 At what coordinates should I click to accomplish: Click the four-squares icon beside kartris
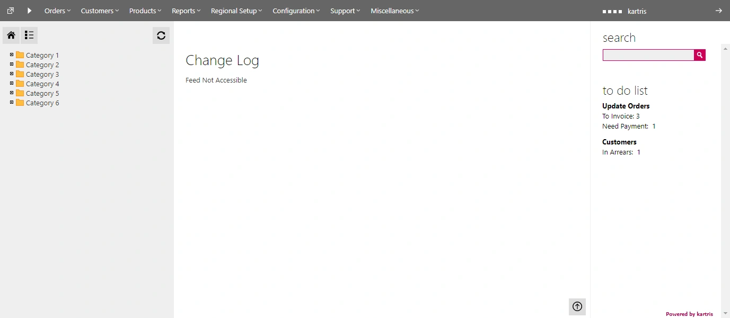[x=612, y=11]
